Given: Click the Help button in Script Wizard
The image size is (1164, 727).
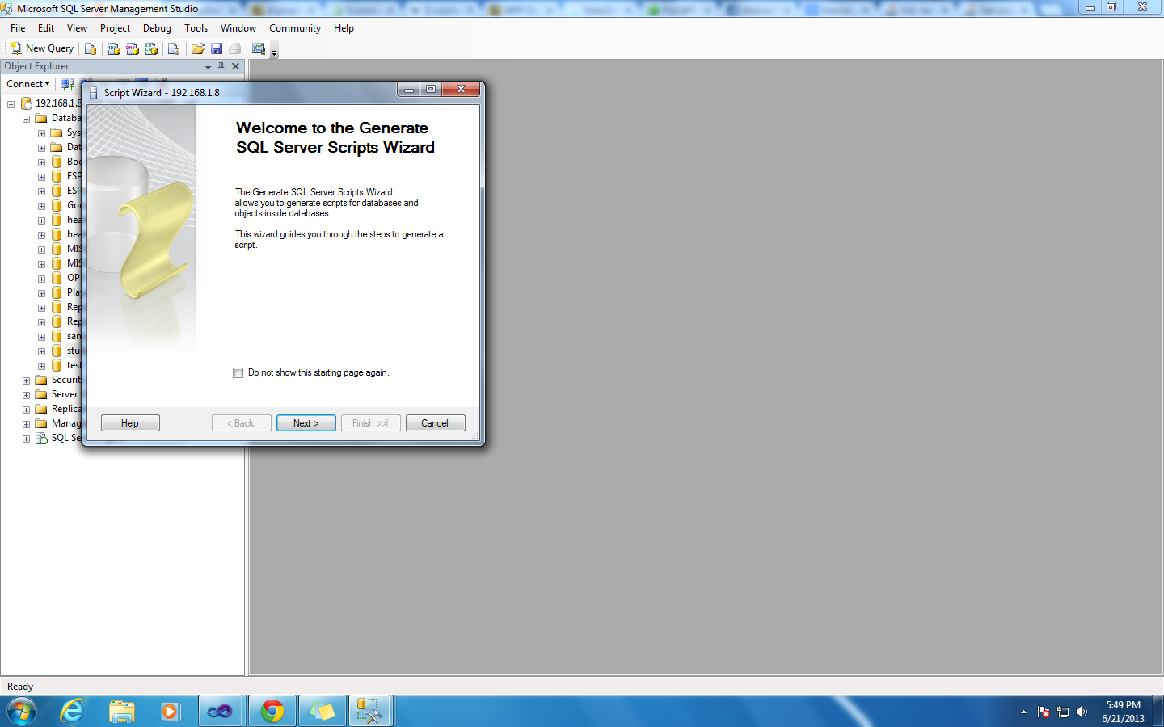Looking at the screenshot, I should (130, 423).
